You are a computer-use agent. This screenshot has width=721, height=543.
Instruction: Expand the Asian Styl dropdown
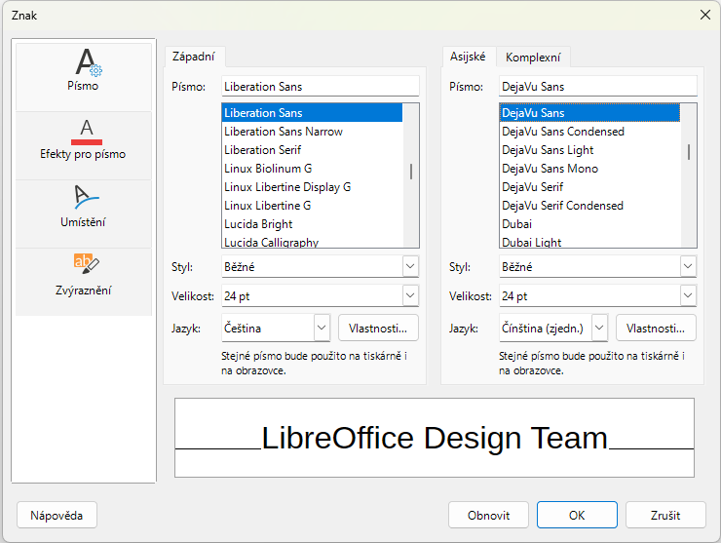point(688,266)
